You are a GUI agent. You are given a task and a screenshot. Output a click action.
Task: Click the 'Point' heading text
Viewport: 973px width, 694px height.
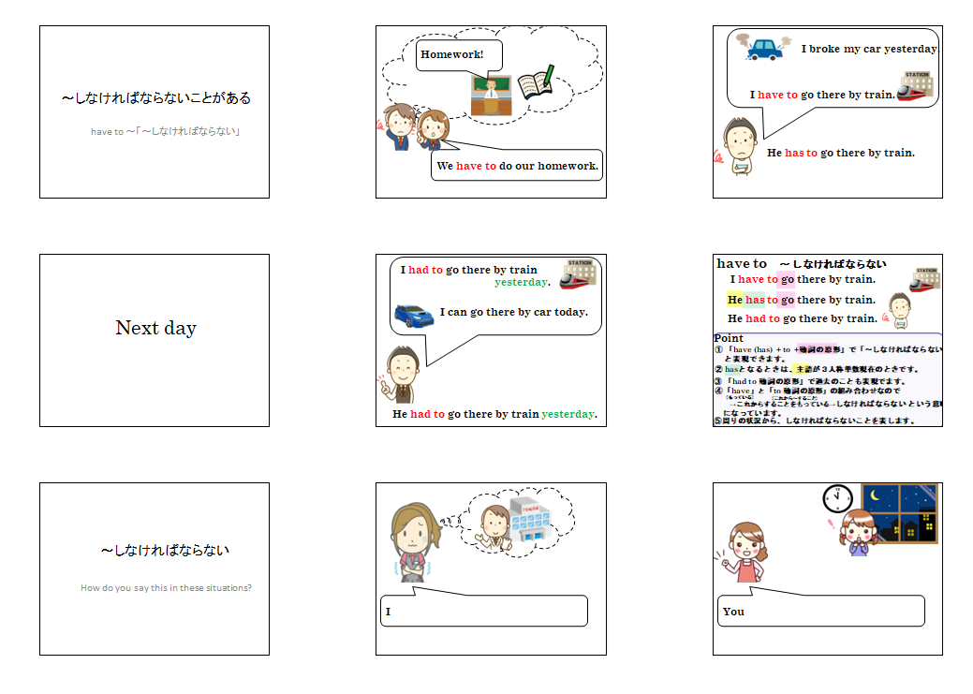pyautogui.click(x=729, y=338)
